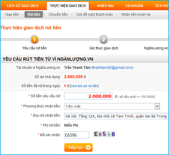Open the Tài khoản tab
Viewport: 169px width, 155px height.
134,6
